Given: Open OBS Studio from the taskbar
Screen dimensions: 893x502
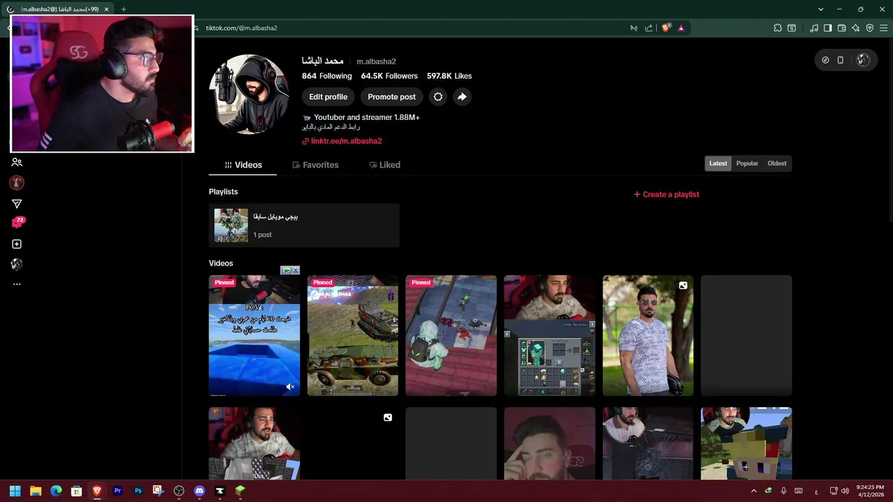Looking at the screenshot, I should tap(179, 491).
